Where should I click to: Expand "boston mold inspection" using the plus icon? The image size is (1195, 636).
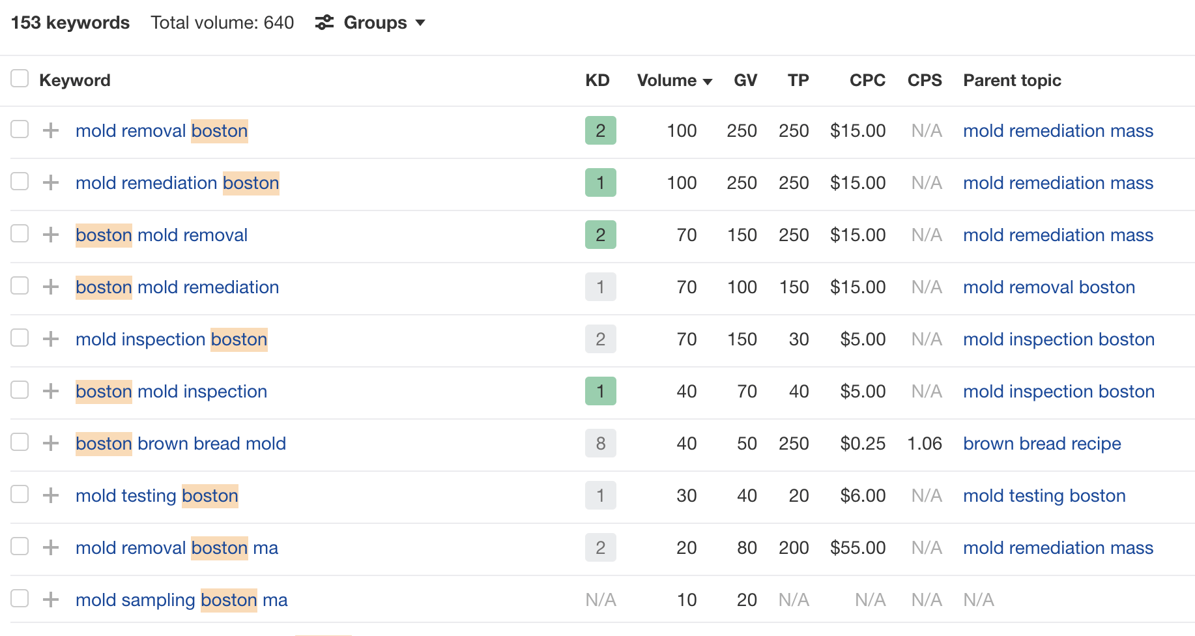coord(50,391)
